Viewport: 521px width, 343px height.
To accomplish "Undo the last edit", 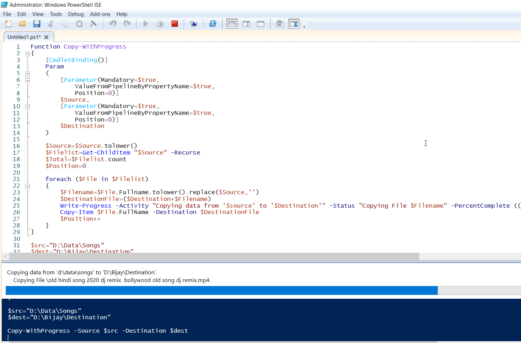I will point(113,23).
